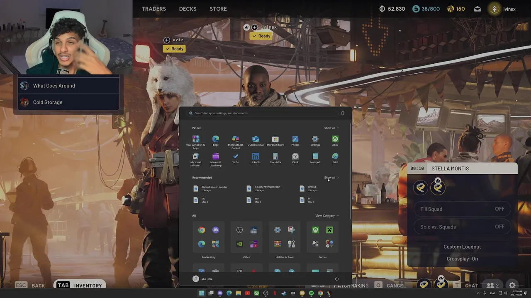This screenshot has height=298, width=531.
Task: Select Cold Storage quest
Action: (69, 102)
